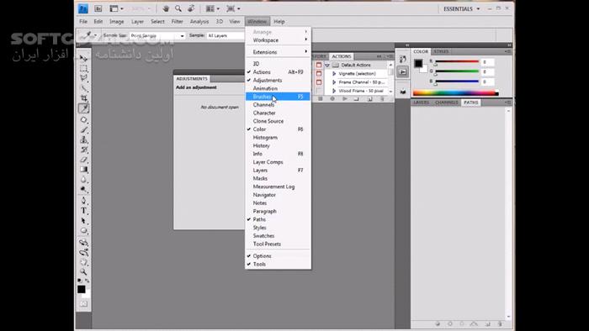Expand the Wood Frame action
This screenshot has height=331, width=589.
coord(334,91)
